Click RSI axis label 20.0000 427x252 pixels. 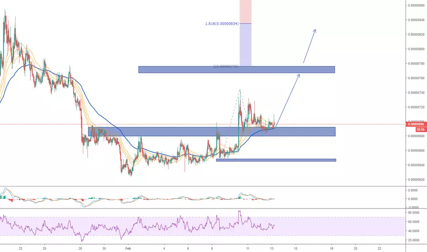pyautogui.click(x=413, y=240)
